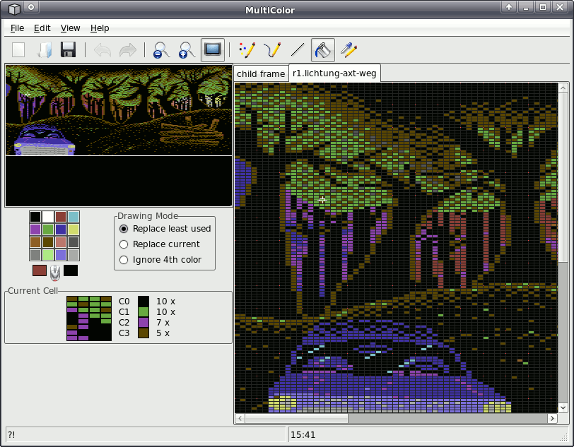
Task: Click the horizontal scrollbar thumb
Action: [296, 418]
